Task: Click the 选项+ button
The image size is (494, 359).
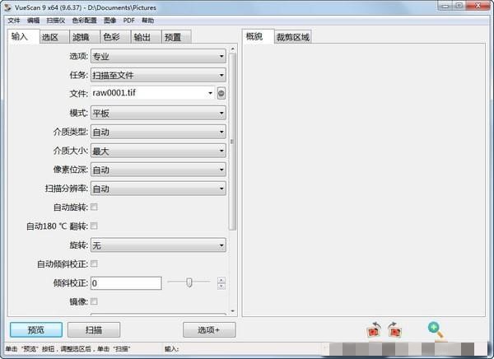Action: [209, 329]
